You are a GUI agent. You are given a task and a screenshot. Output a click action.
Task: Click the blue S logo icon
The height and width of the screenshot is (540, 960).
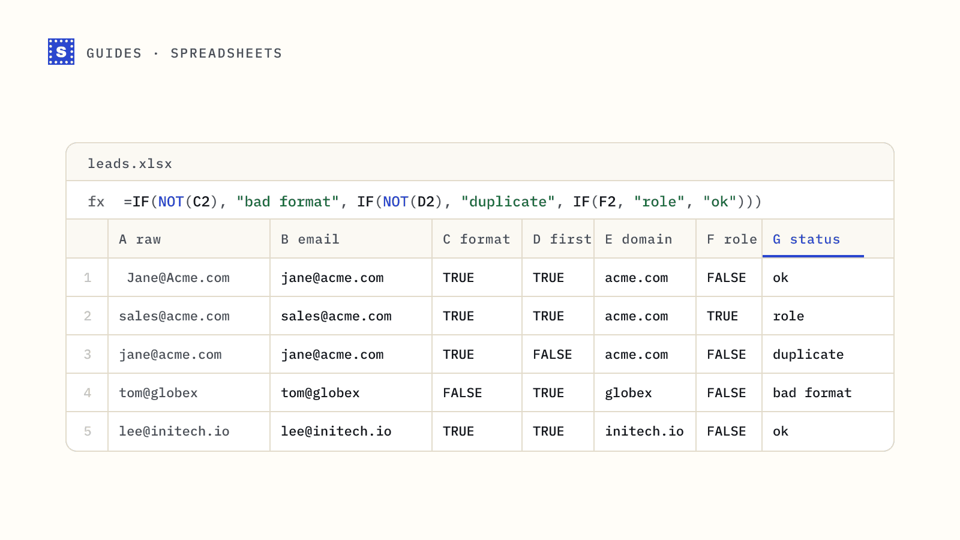click(x=61, y=52)
